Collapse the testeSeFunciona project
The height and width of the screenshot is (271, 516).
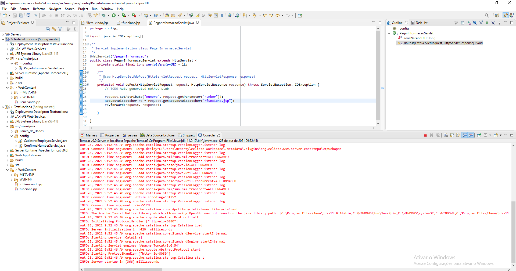coord(3,39)
